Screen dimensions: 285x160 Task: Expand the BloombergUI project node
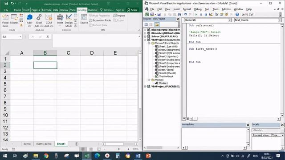145,30
